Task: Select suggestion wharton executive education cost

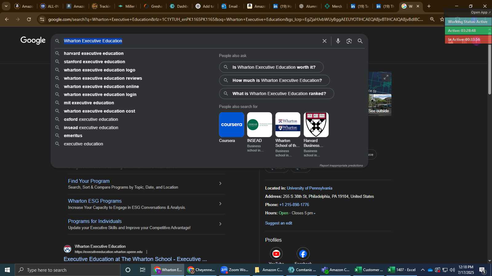Action: 99,111
